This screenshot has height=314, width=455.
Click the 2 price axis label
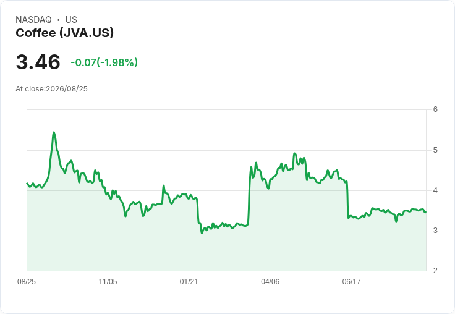(435, 271)
